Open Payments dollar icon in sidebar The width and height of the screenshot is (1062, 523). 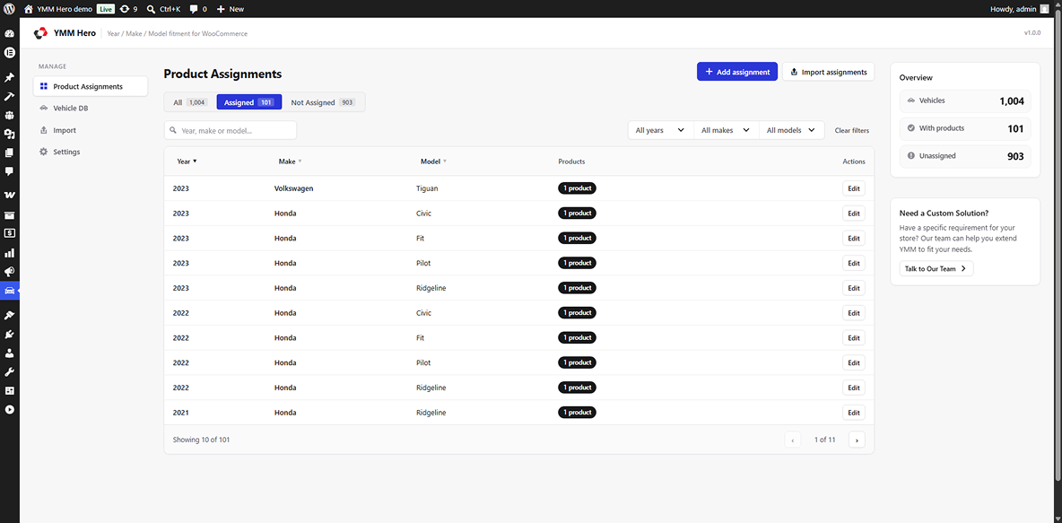pos(10,233)
